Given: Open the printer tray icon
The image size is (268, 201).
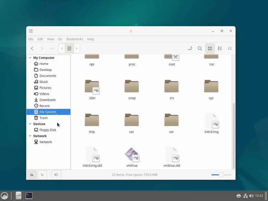Looking at the screenshot, I should tap(239, 196).
